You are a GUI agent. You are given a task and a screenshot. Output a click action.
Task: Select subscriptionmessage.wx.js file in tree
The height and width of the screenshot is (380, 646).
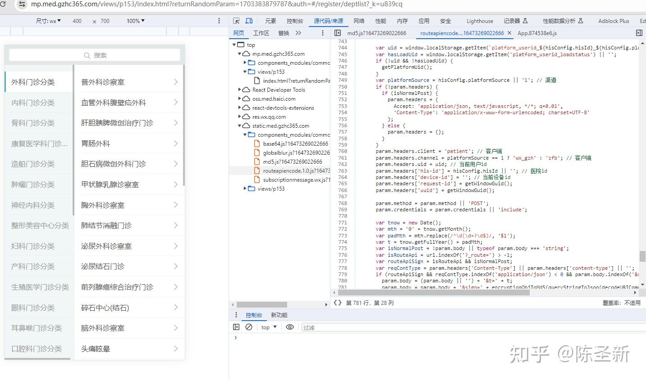[x=292, y=180]
